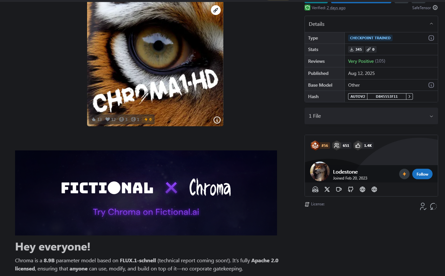This screenshot has height=276, width=445.
Task: Follow the creator Lodestone
Action: [422, 174]
